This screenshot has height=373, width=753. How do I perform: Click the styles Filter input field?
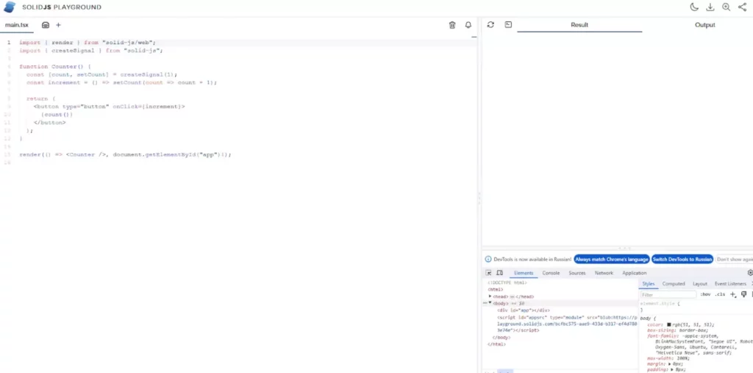coord(668,295)
